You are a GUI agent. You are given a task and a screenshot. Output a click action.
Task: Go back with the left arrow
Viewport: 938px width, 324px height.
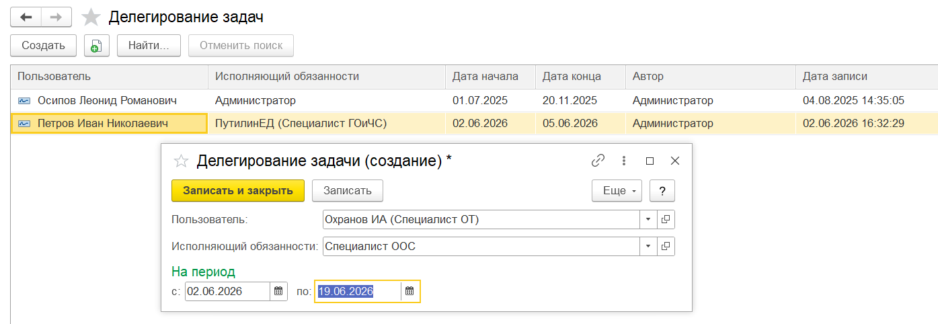click(26, 17)
